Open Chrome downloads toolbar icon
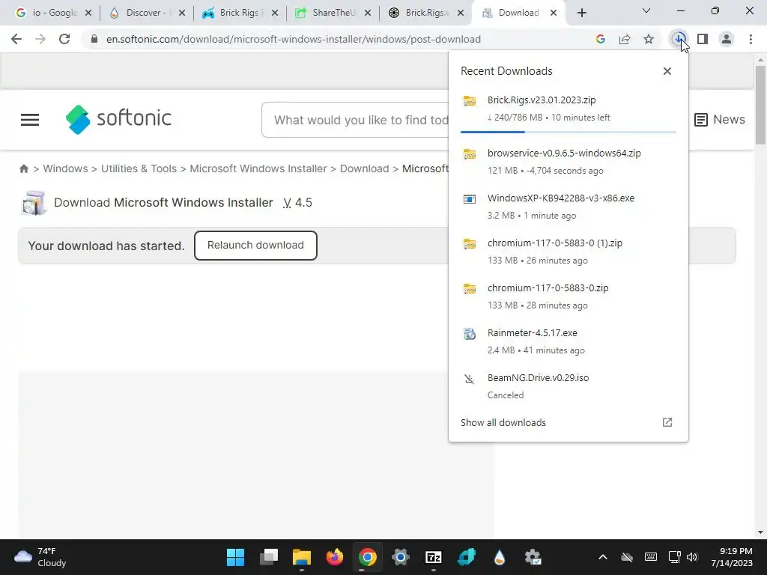The height and width of the screenshot is (575, 767). (x=679, y=39)
